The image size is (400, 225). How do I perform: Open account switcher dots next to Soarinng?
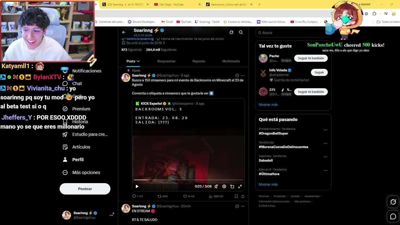(111, 215)
